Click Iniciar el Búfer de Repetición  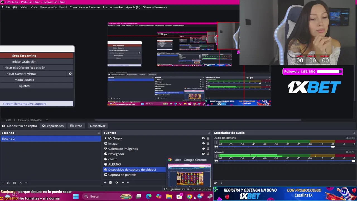pyautogui.click(x=37, y=68)
